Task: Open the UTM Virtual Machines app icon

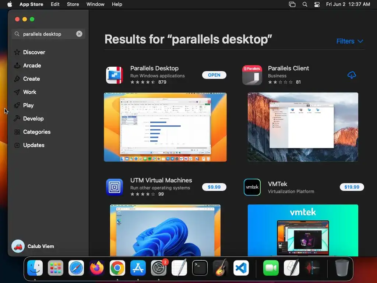Action: click(x=114, y=187)
